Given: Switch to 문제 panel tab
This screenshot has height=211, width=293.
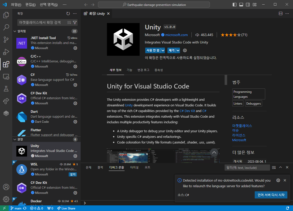Looking at the screenshot, I should (x=89, y=167).
